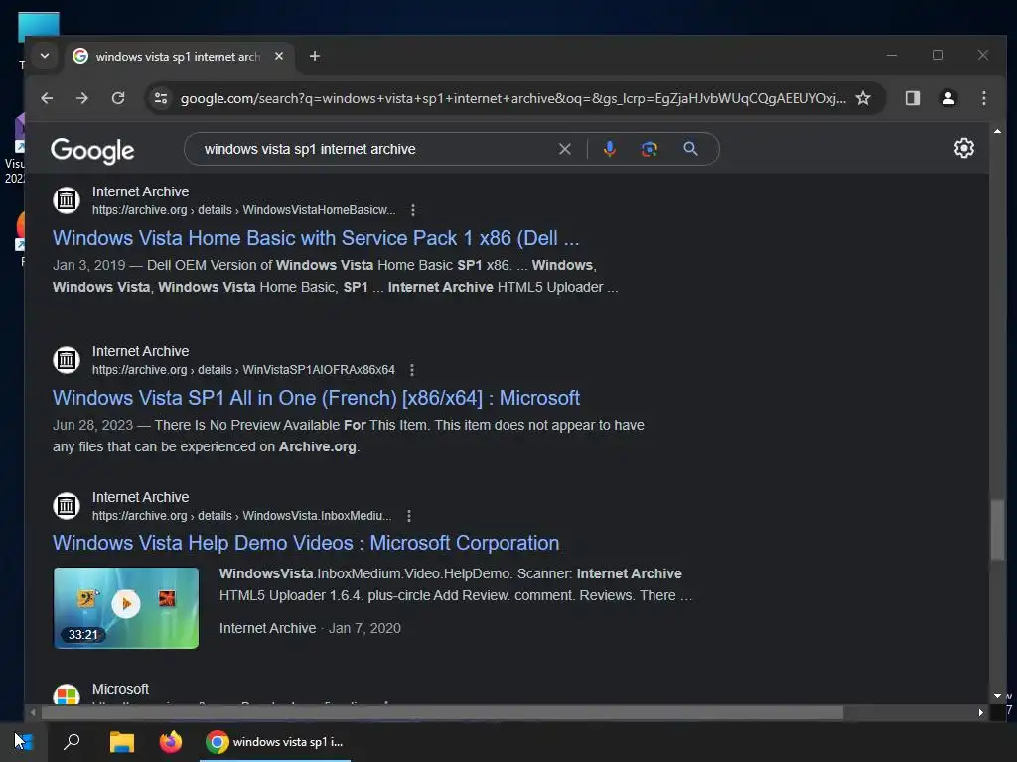Submit search with the magnifier icon
Image resolution: width=1017 pixels, height=762 pixels.
pos(691,149)
